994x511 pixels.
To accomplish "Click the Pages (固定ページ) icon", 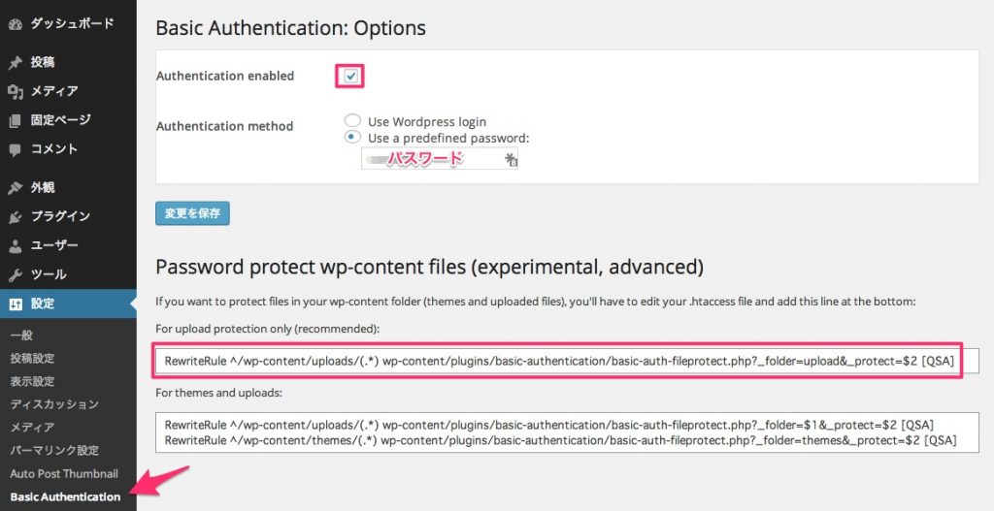I will [x=16, y=121].
